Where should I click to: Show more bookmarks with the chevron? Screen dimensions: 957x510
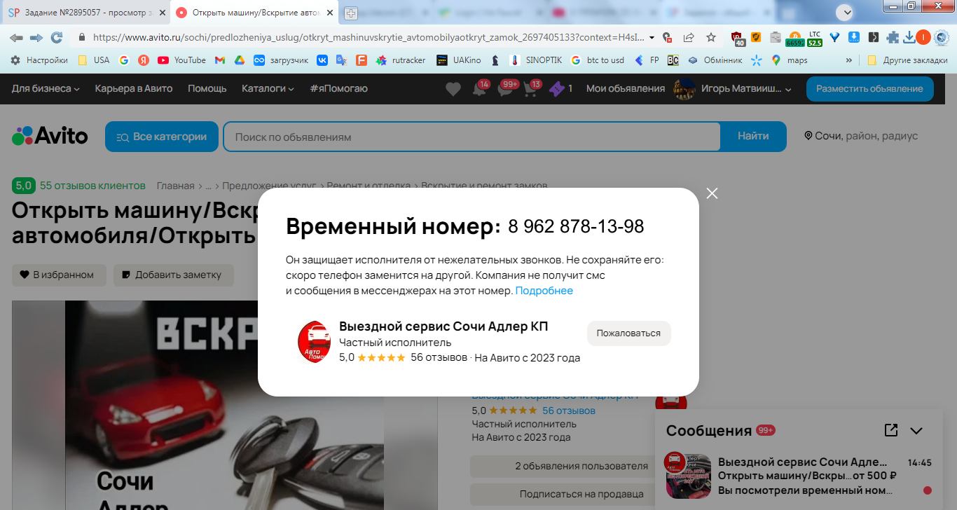[x=849, y=60]
